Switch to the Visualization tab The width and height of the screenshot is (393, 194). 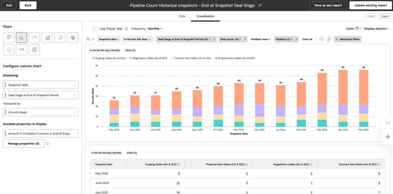[206, 16]
